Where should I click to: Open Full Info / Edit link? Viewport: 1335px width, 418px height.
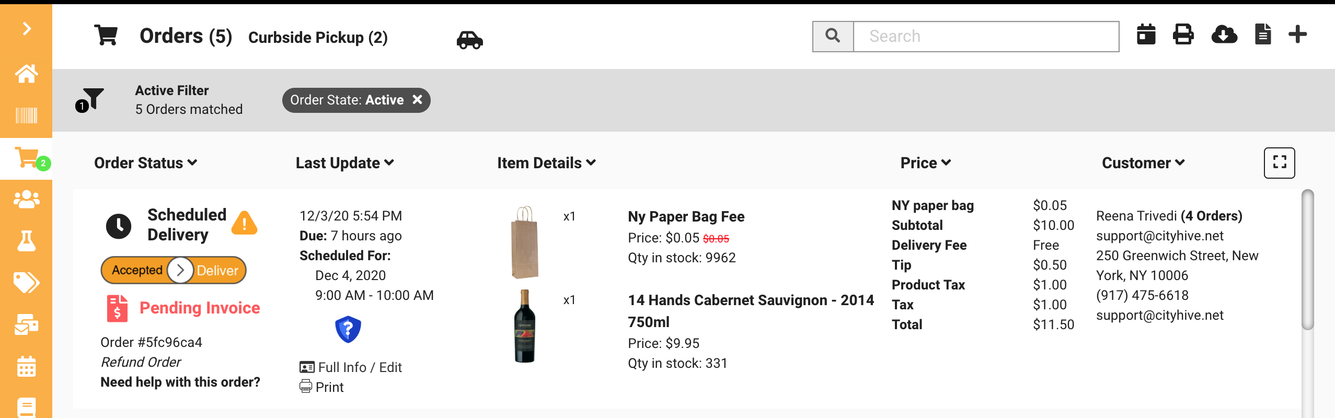[x=360, y=367]
